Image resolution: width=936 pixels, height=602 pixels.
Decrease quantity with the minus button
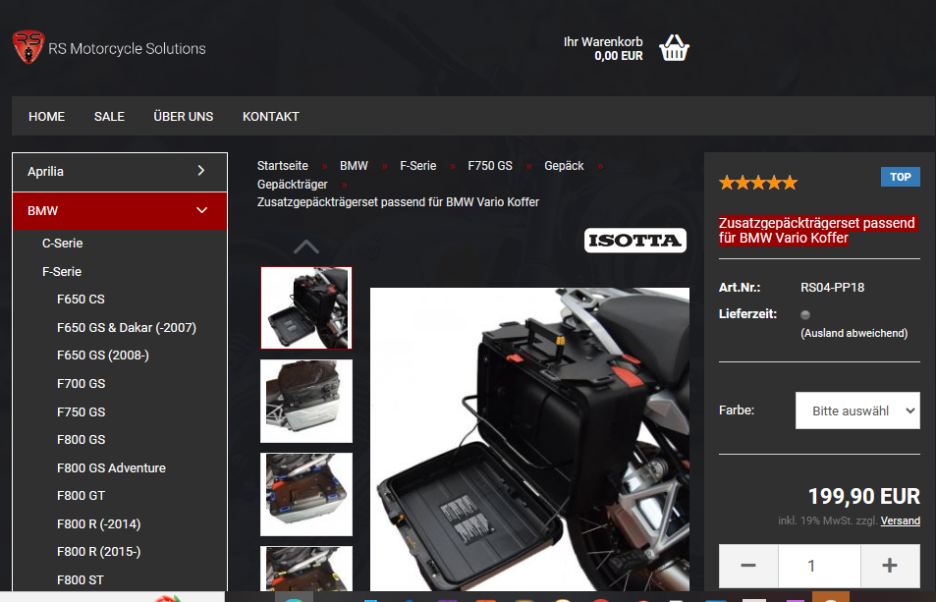(x=748, y=566)
